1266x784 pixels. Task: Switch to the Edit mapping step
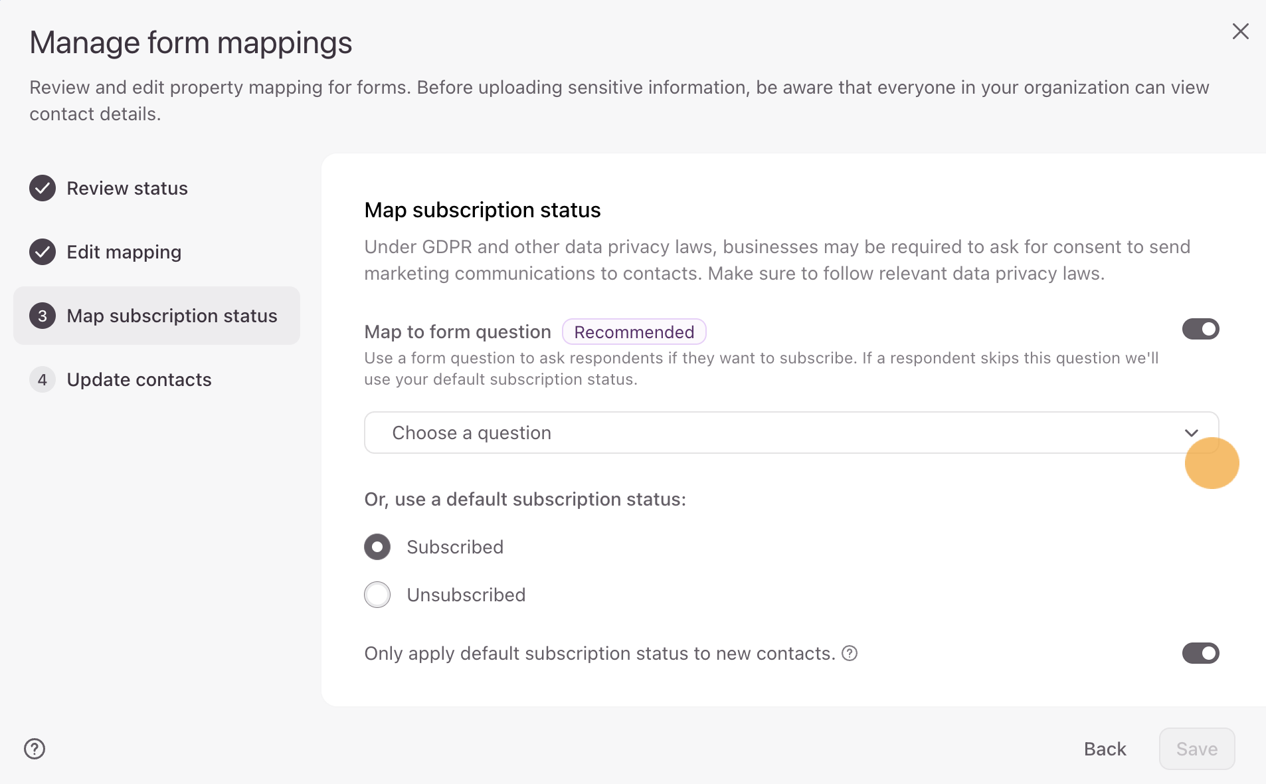[x=124, y=252]
